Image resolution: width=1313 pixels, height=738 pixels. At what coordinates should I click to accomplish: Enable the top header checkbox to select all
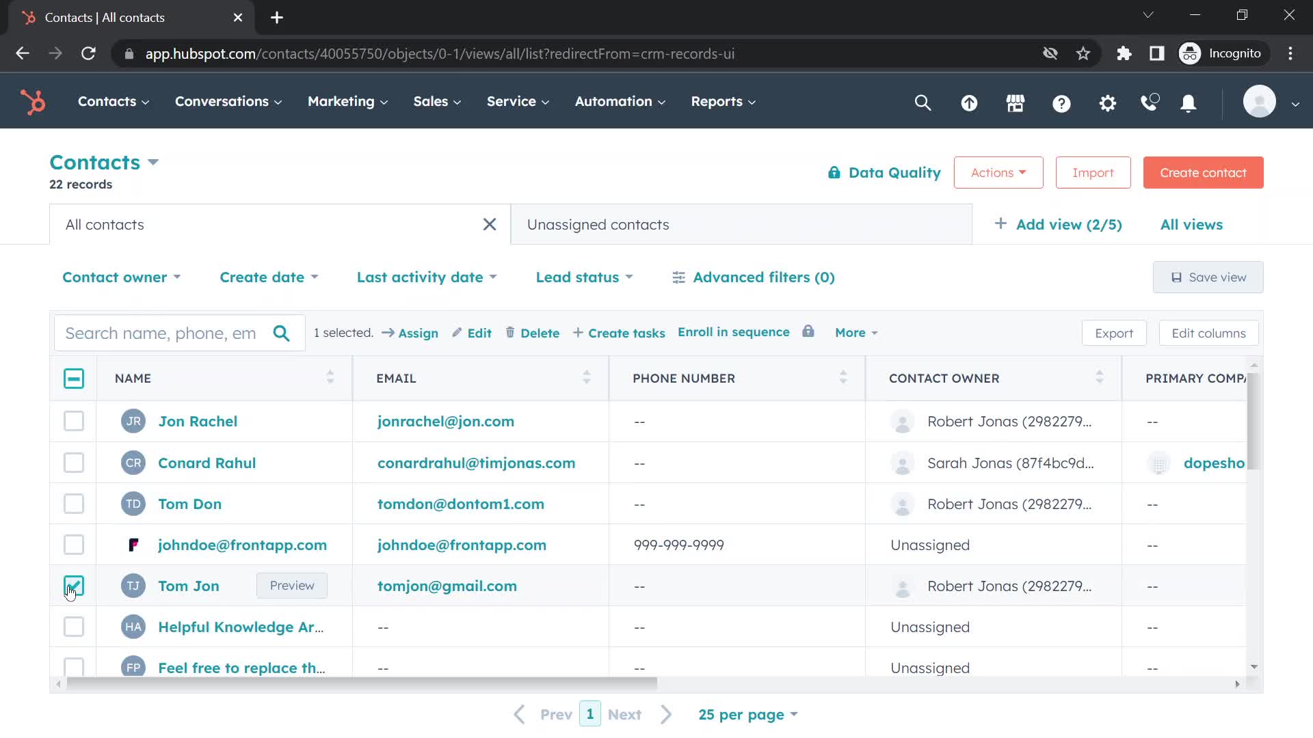pos(73,379)
